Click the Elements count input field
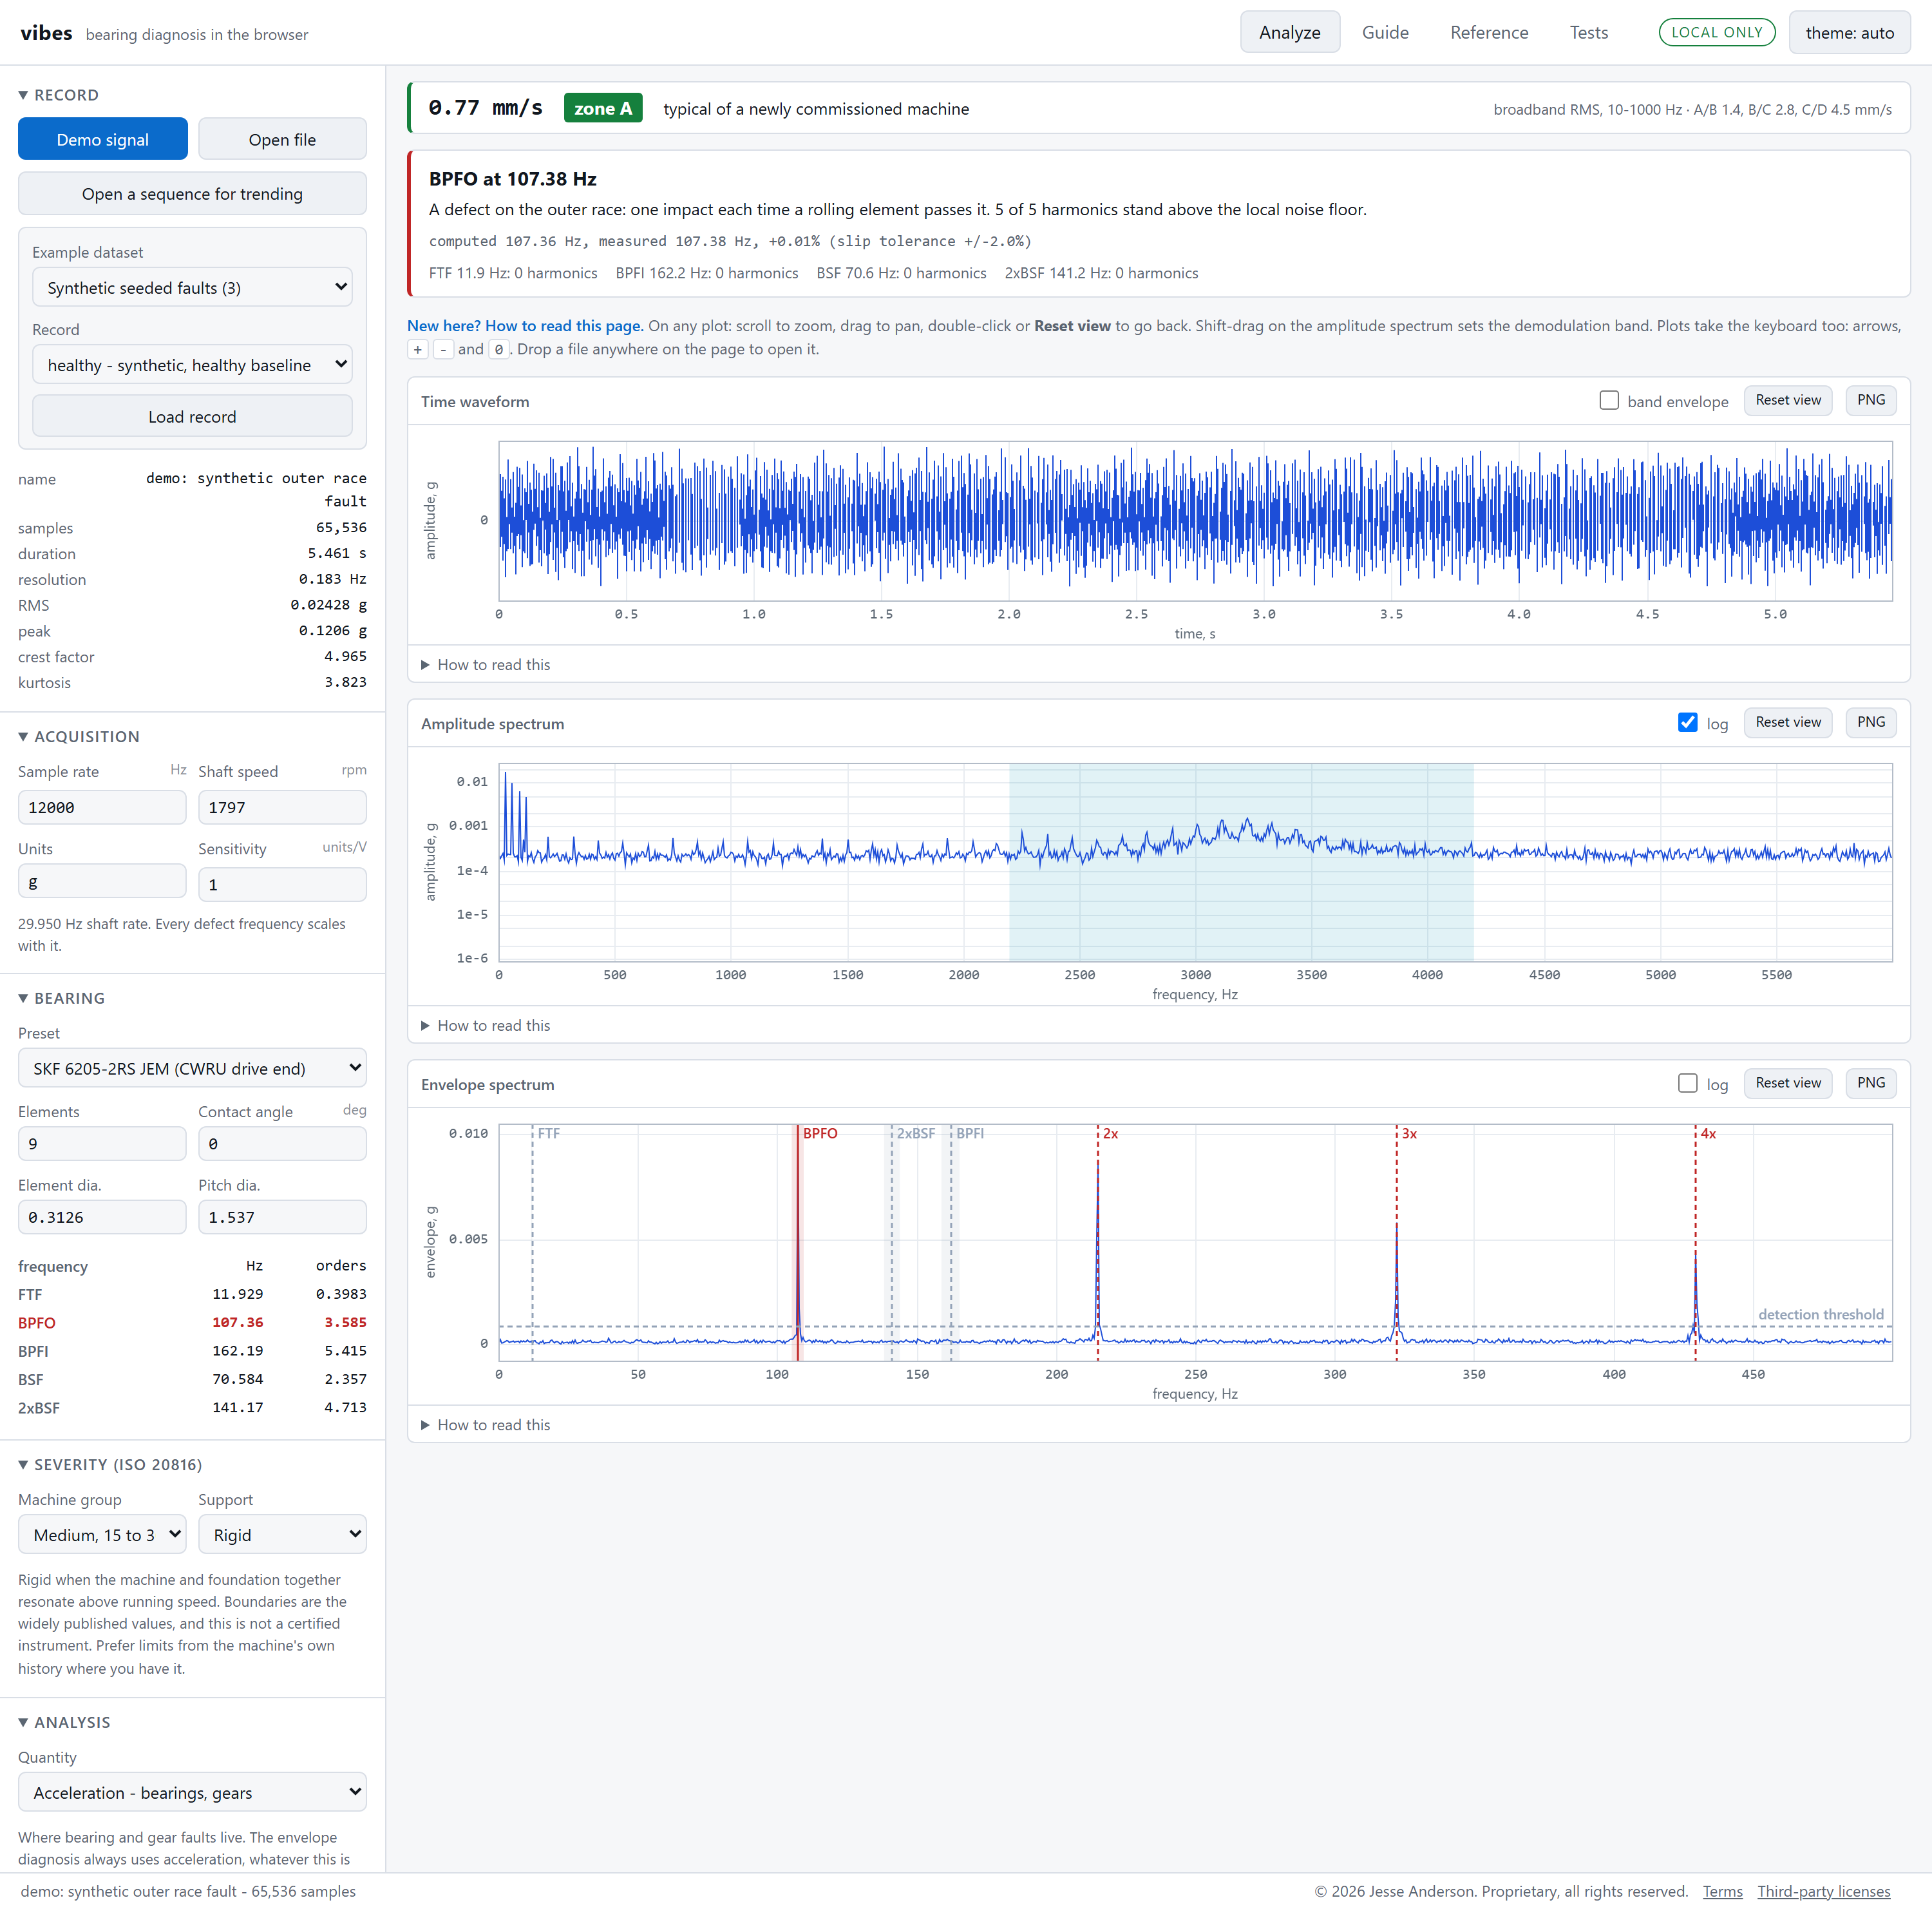The image size is (1932, 1907). tap(102, 1144)
